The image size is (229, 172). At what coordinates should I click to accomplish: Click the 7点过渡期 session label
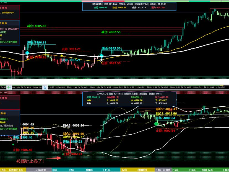(x=41, y=170)
